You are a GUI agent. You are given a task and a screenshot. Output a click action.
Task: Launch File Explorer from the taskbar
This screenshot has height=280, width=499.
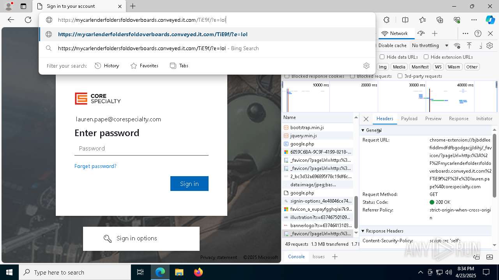click(x=179, y=272)
